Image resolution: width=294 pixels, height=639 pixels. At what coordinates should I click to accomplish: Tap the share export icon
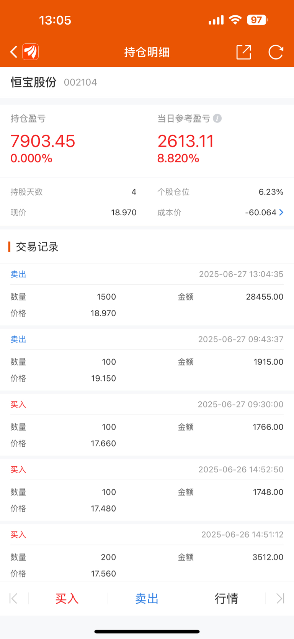coord(243,52)
